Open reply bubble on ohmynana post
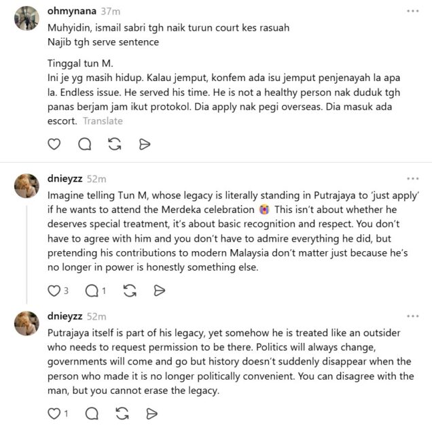 [85, 144]
